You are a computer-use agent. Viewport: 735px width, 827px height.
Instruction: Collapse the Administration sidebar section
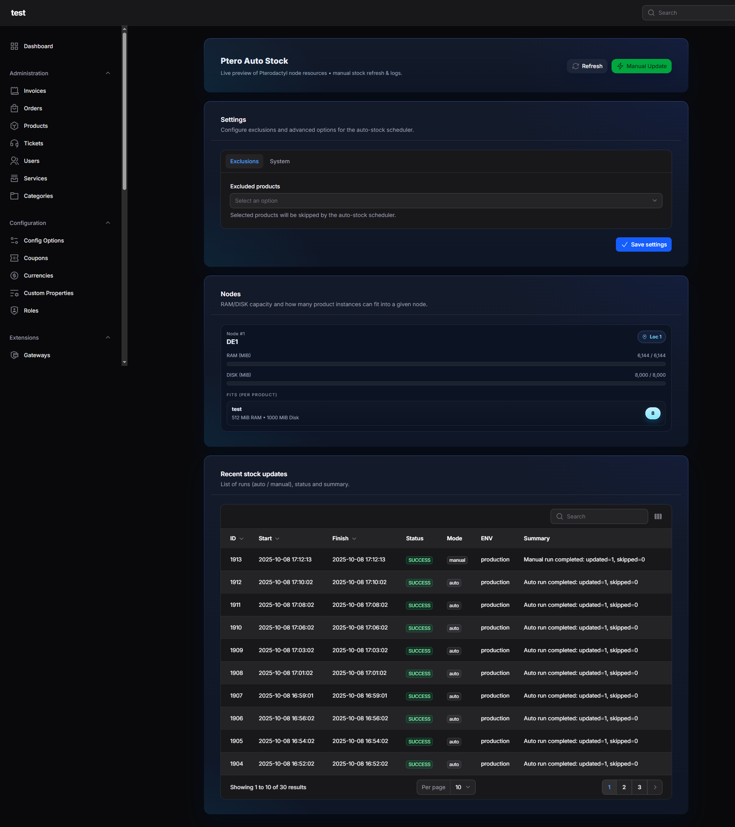pyautogui.click(x=108, y=73)
